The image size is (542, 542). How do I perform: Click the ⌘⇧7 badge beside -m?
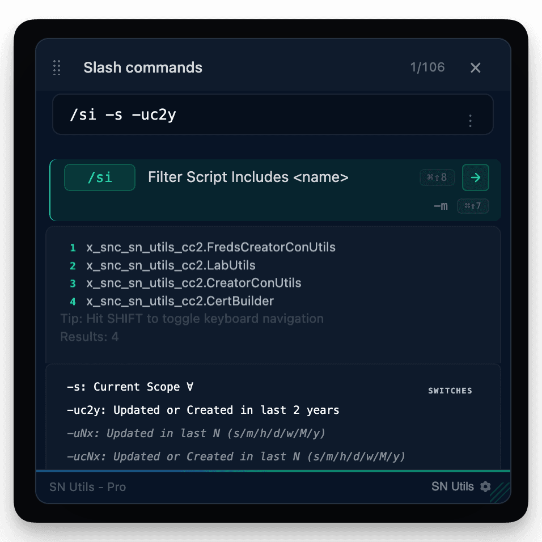(473, 206)
